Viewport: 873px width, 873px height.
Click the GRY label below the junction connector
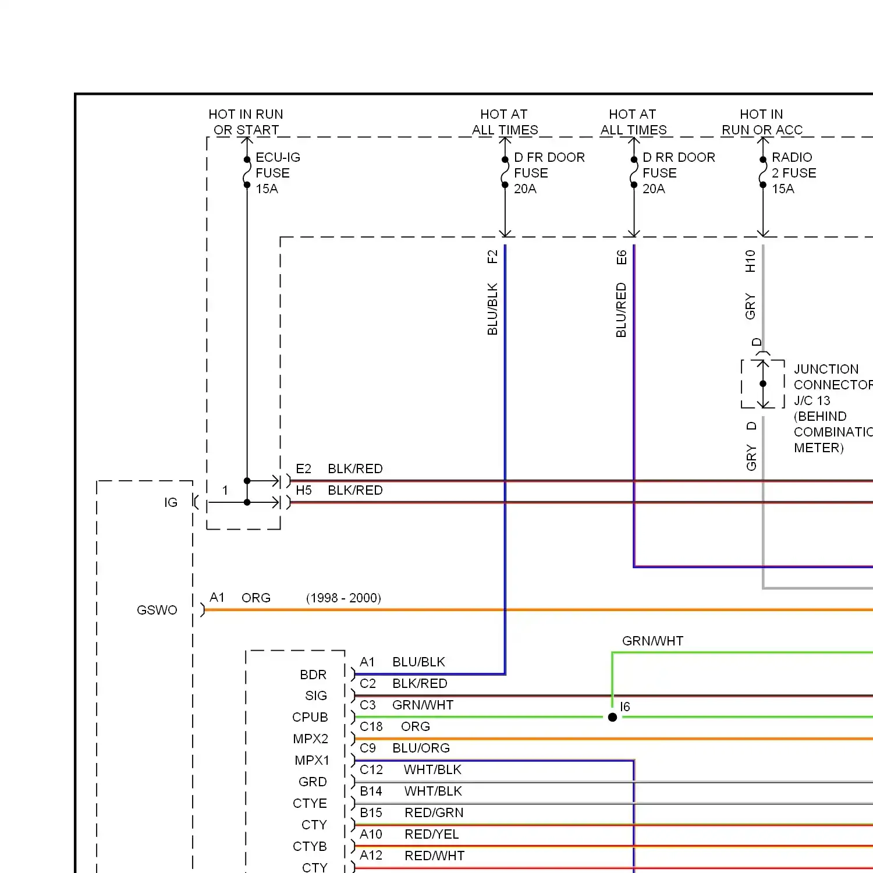click(751, 457)
